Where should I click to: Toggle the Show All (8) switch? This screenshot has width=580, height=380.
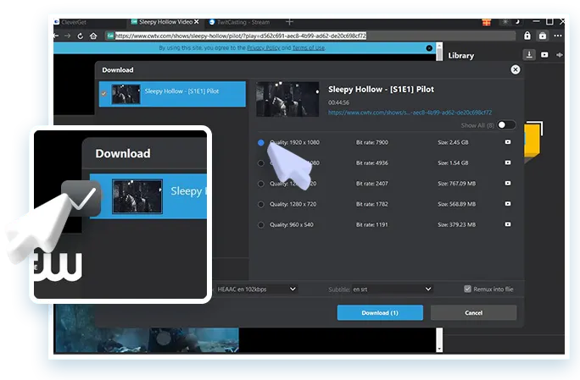[x=505, y=125]
